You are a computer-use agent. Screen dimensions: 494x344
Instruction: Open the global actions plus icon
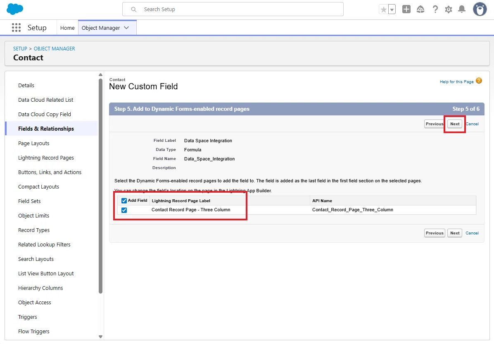[406, 9]
